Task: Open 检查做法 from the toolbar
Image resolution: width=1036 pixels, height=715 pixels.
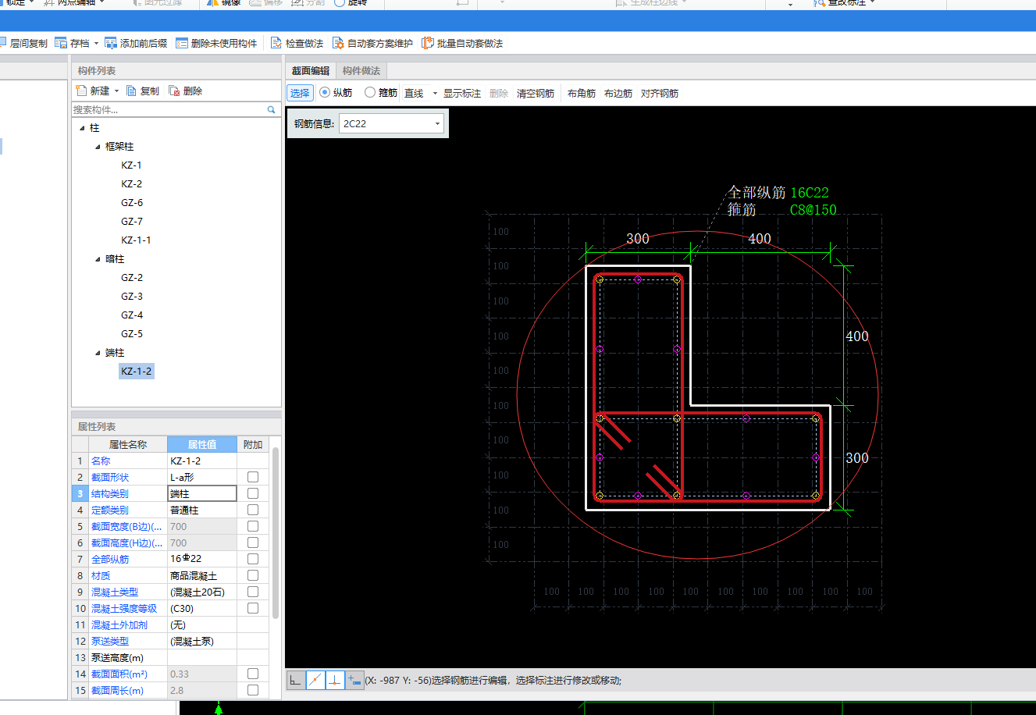Action: tap(297, 43)
